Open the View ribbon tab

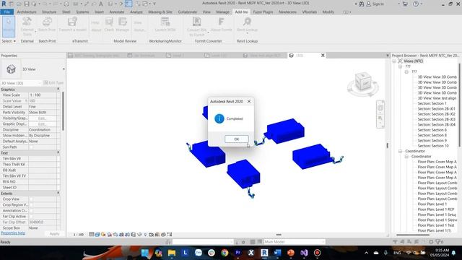(x=206, y=12)
